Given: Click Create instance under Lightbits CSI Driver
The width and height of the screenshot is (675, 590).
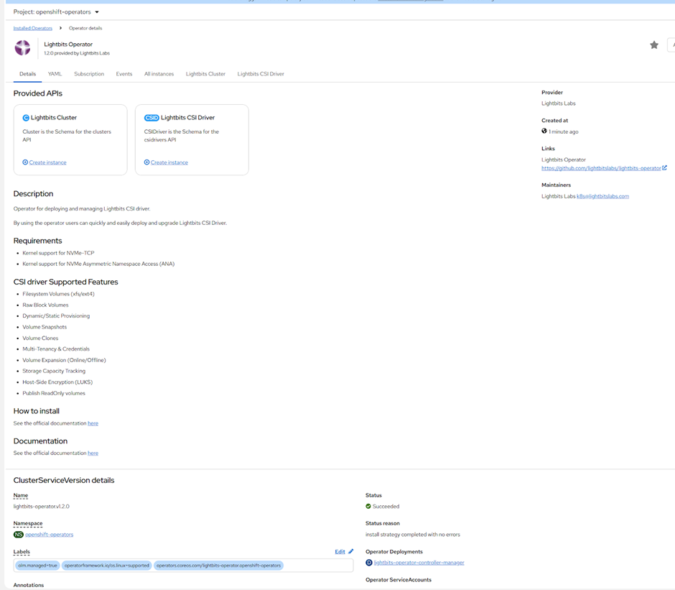Looking at the screenshot, I should (169, 162).
